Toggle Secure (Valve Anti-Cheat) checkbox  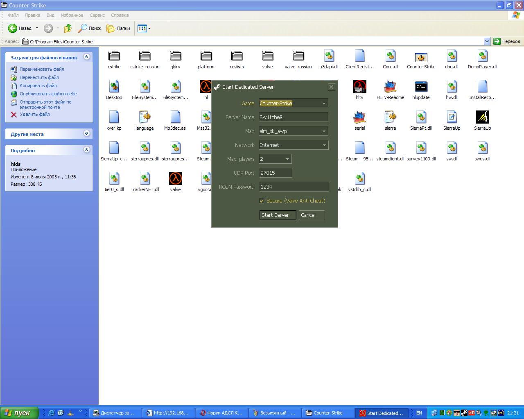tap(262, 201)
